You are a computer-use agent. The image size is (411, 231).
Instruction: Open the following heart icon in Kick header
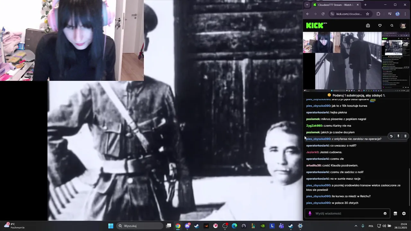(x=380, y=26)
